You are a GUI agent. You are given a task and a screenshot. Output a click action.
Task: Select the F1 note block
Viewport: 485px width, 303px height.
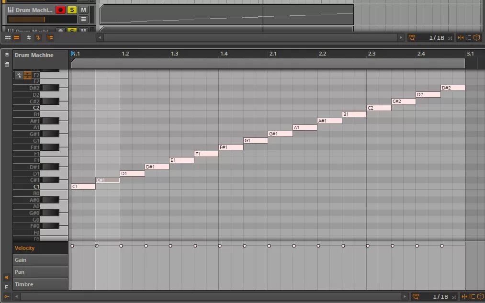pyautogui.click(x=206, y=154)
